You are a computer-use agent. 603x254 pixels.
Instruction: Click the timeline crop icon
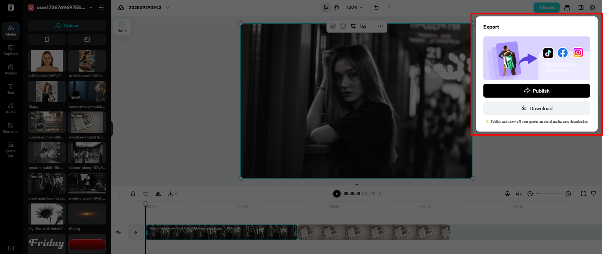[145, 194]
